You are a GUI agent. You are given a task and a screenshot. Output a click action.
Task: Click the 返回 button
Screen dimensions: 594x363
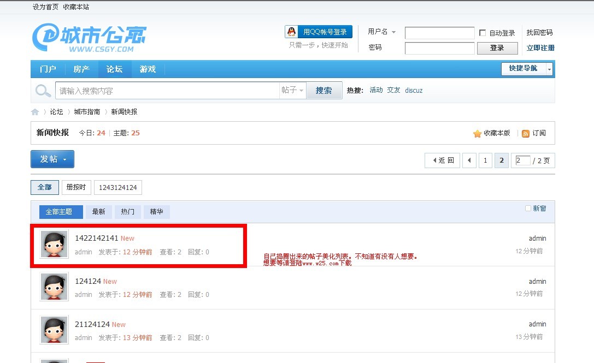point(443,160)
